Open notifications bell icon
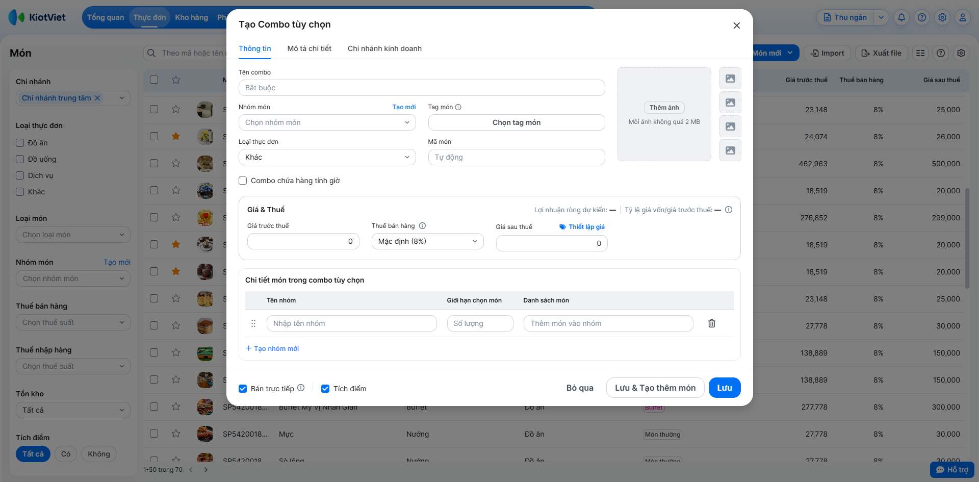979x482 pixels. click(x=901, y=17)
